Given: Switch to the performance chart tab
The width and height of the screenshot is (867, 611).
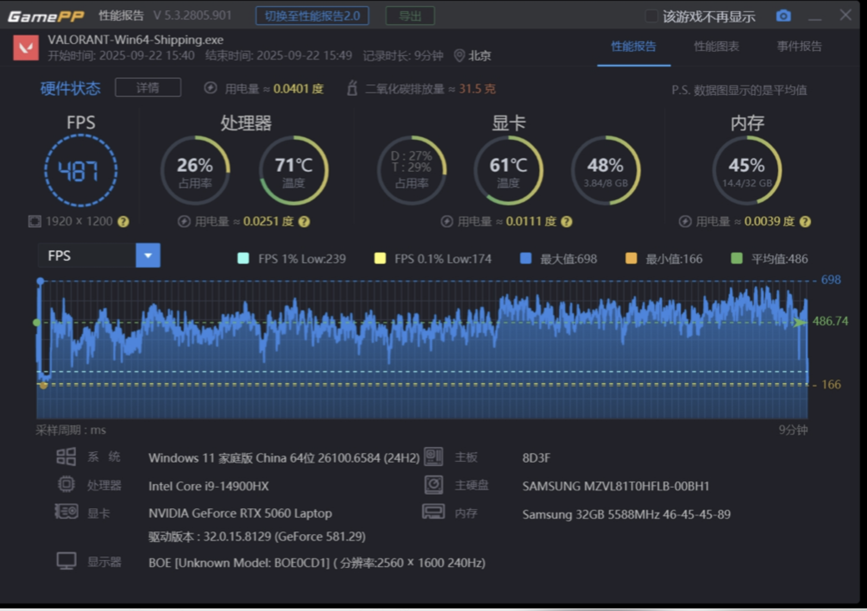Looking at the screenshot, I should pyautogui.click(x=716, y=46).
